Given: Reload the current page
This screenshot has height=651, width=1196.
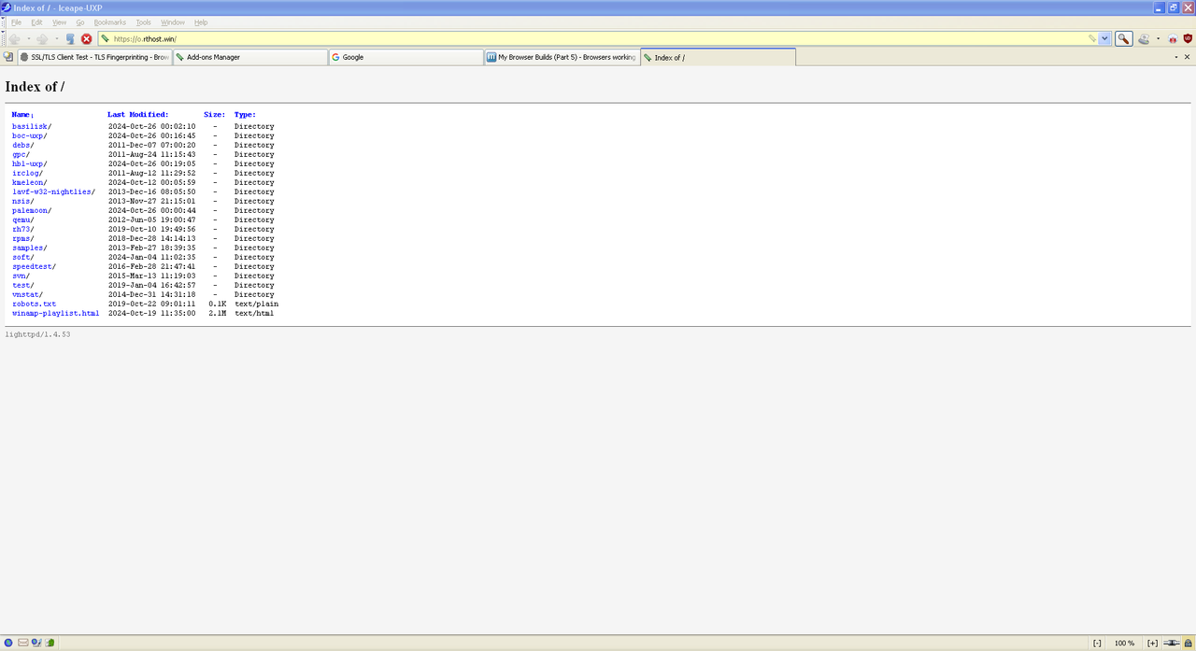Looking at the screenshot, I should 70,39.
